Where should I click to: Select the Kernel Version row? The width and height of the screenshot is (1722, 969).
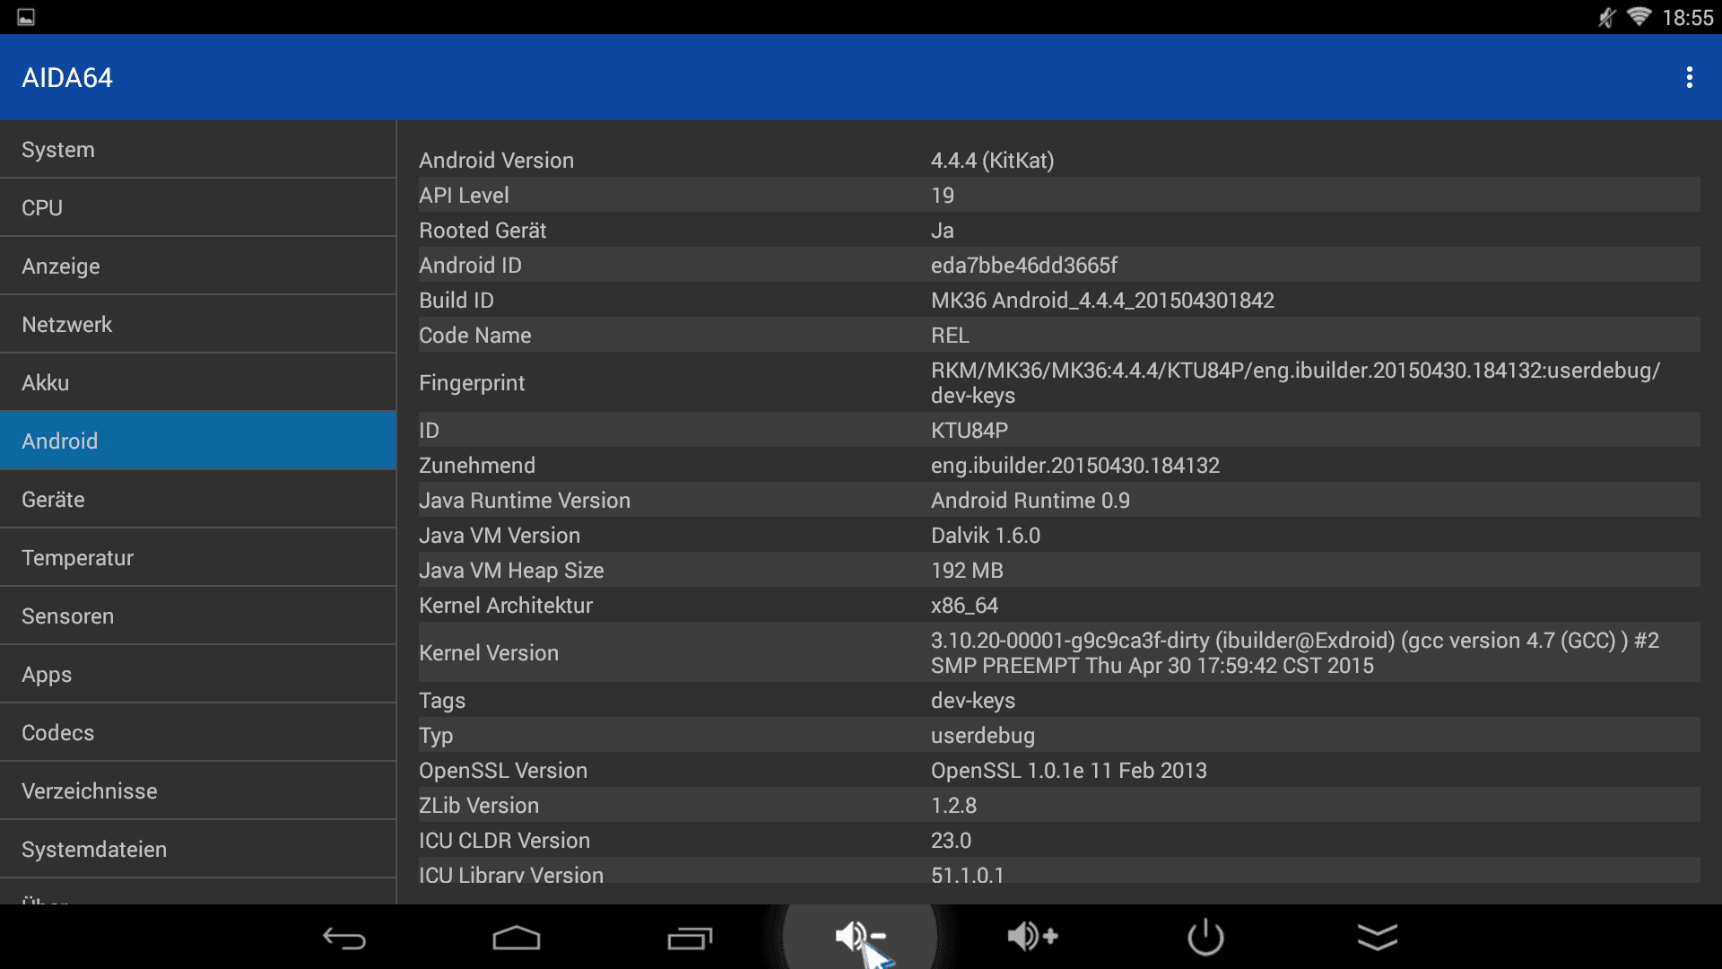coord(1058,653)
